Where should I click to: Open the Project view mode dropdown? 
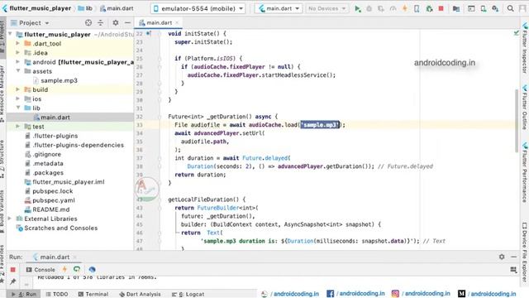(x=30, y=22)
